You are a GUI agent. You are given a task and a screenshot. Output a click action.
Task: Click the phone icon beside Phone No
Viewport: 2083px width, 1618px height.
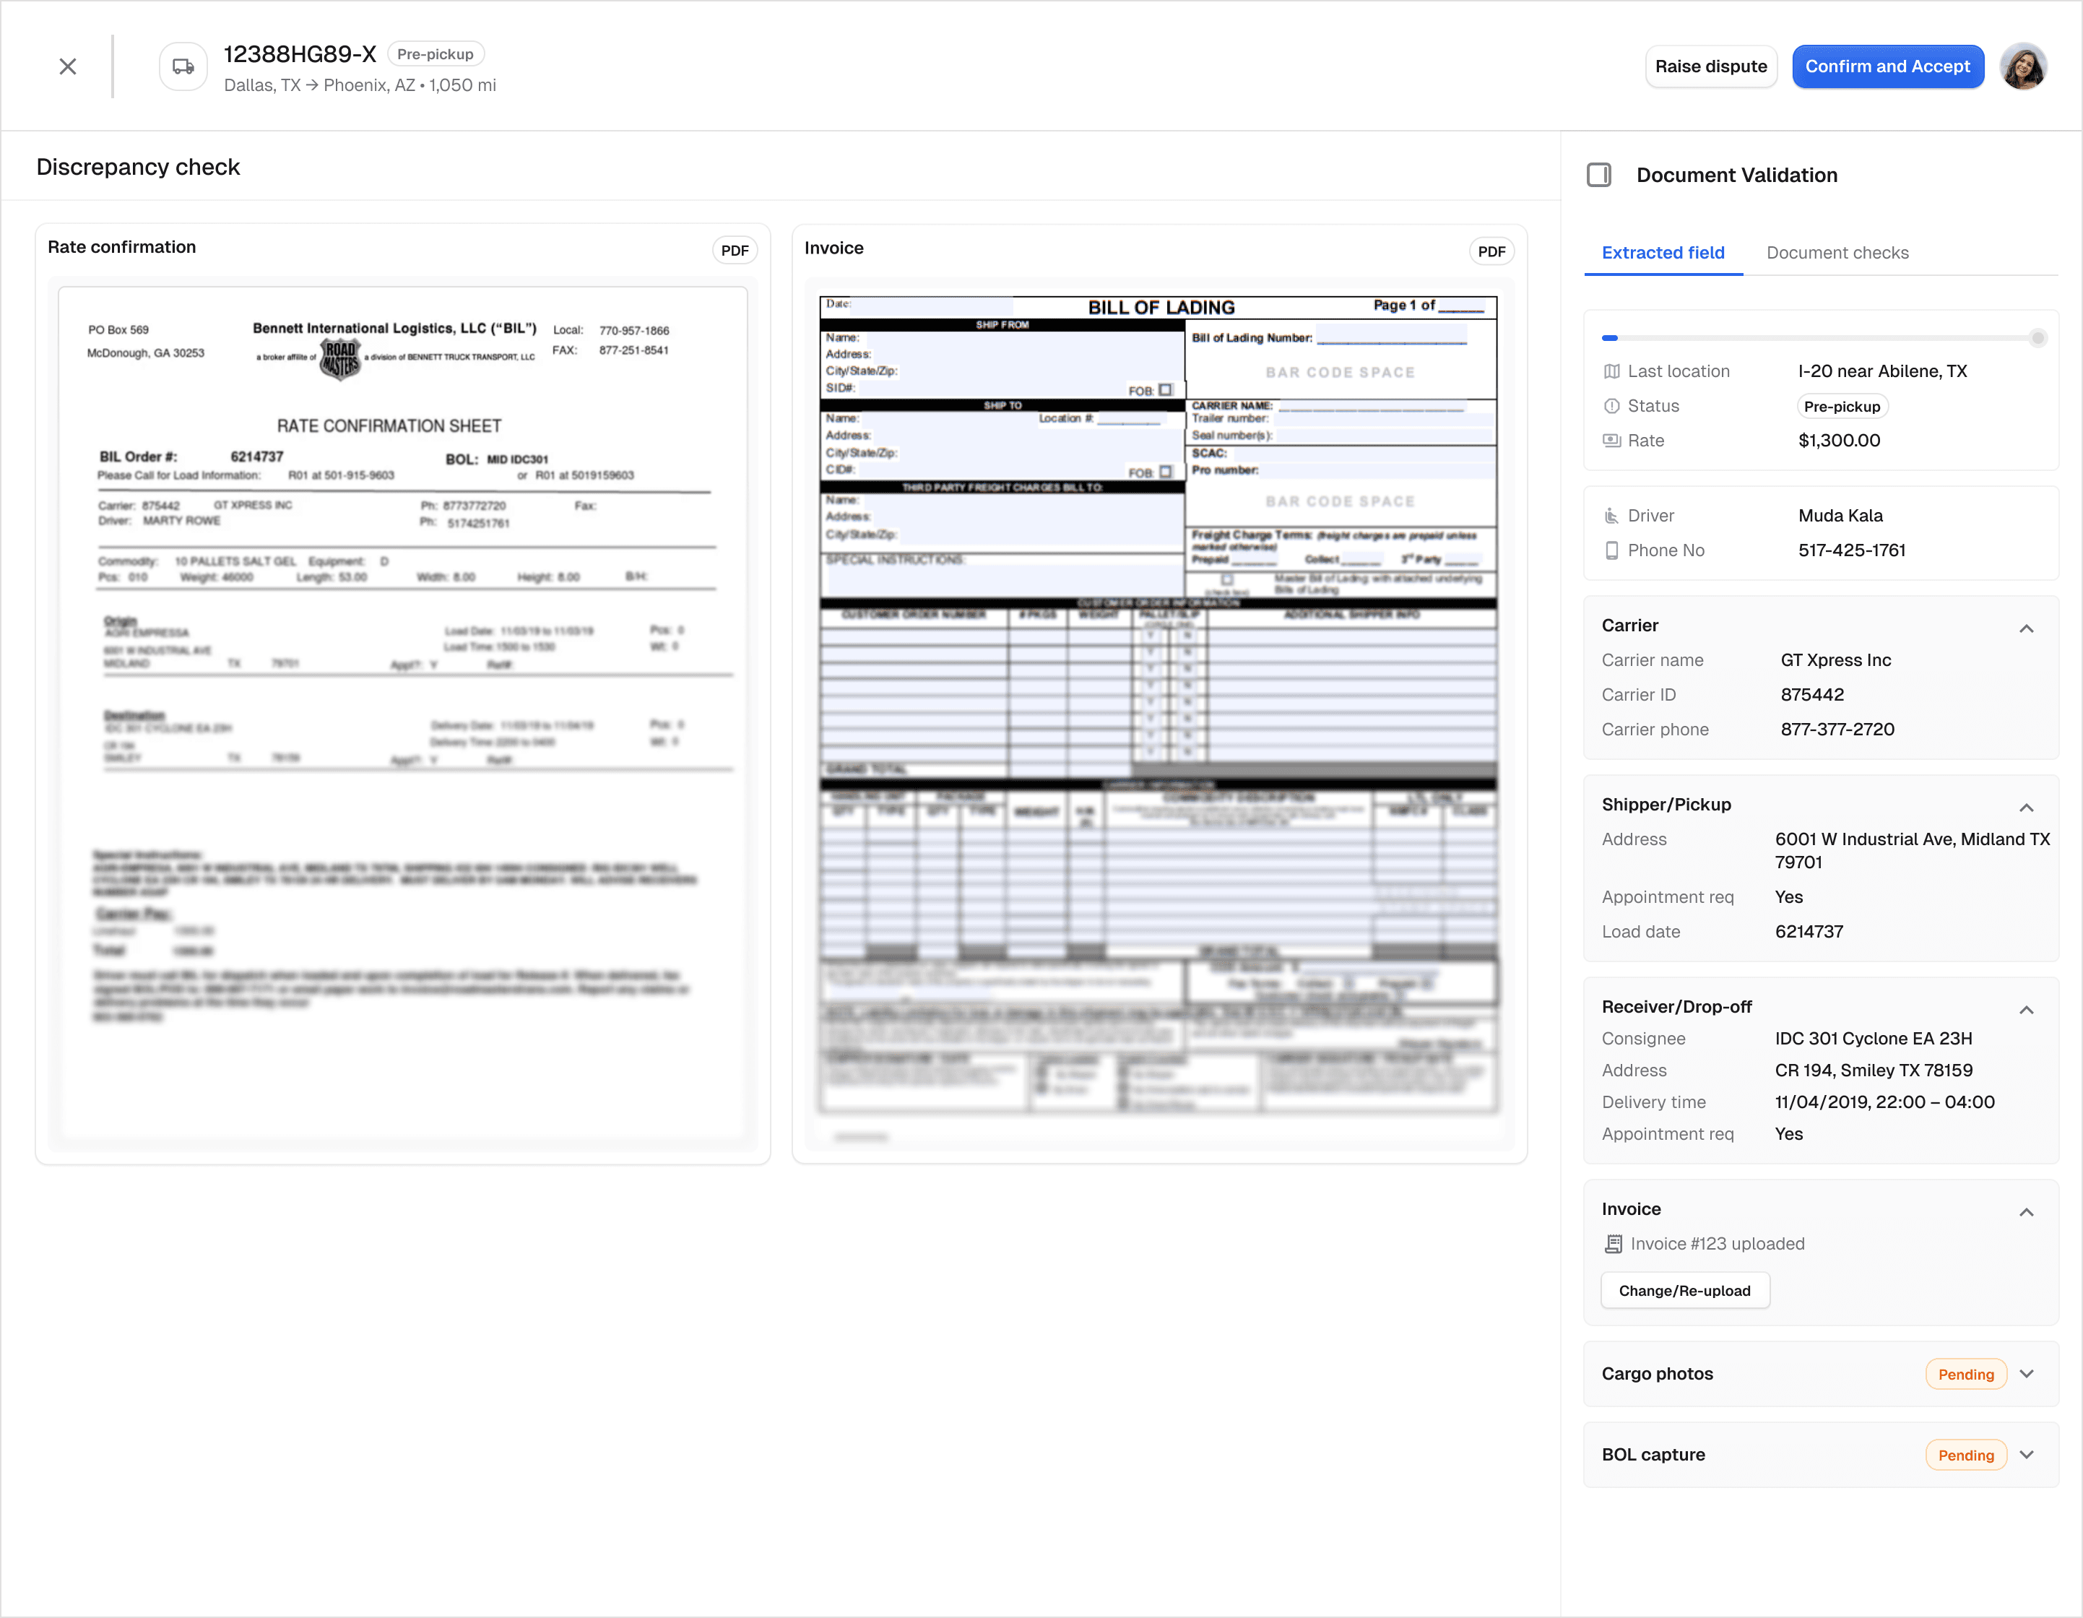1612,550
